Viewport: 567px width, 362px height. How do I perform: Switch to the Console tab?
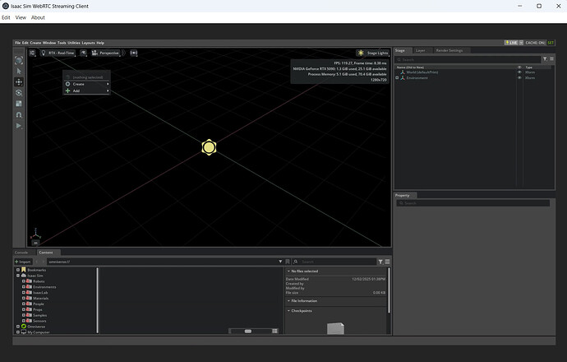pyautogui.click(x=21, y=253)
